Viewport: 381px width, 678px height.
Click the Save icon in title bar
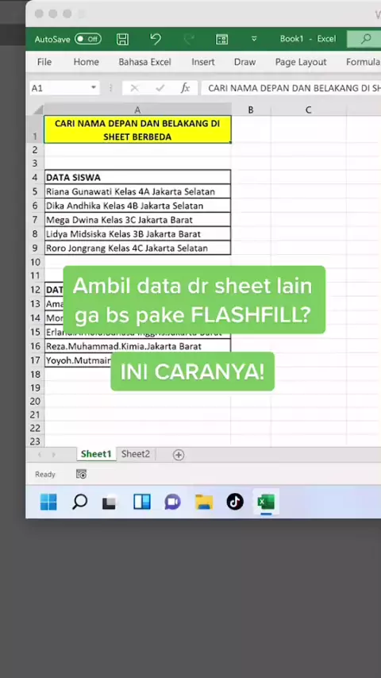point(123,40)
